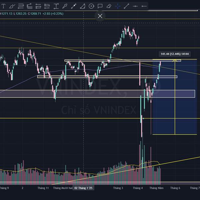
Task: Click the 'Tháng Mười hai' axis label
Action: coord(63,188)
